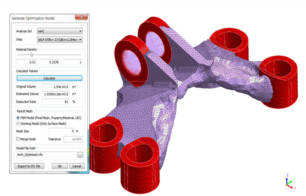Close the Generate Optimization Model dialog
306x196 pixels.
[x=81, y=18]
